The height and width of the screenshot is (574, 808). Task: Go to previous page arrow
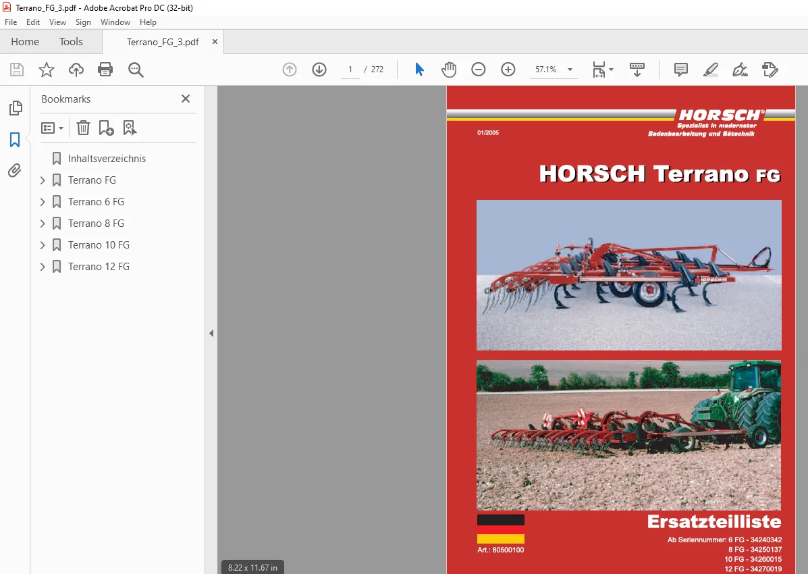coord(290,70)
